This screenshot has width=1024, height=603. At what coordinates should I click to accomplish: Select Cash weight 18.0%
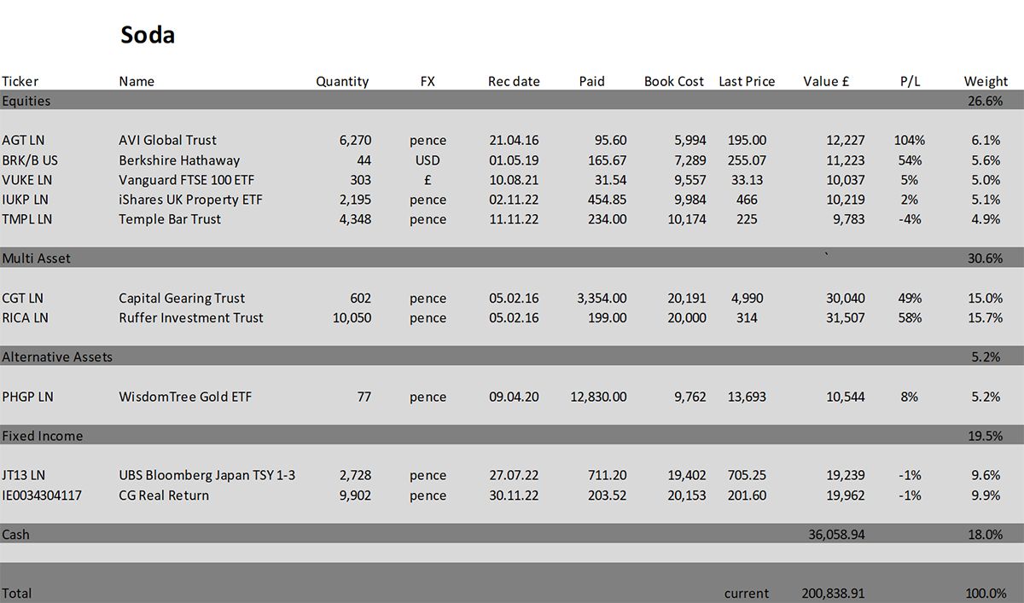[985, 535]
